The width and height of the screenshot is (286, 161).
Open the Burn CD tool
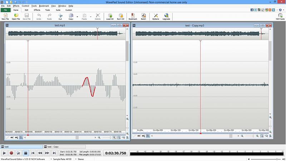120,16
